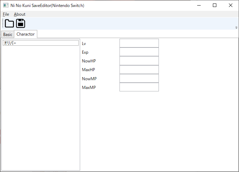This screenshot has height=172, width=239.
Task: Click the NowHP label
Action: click(x=89, y=61)
